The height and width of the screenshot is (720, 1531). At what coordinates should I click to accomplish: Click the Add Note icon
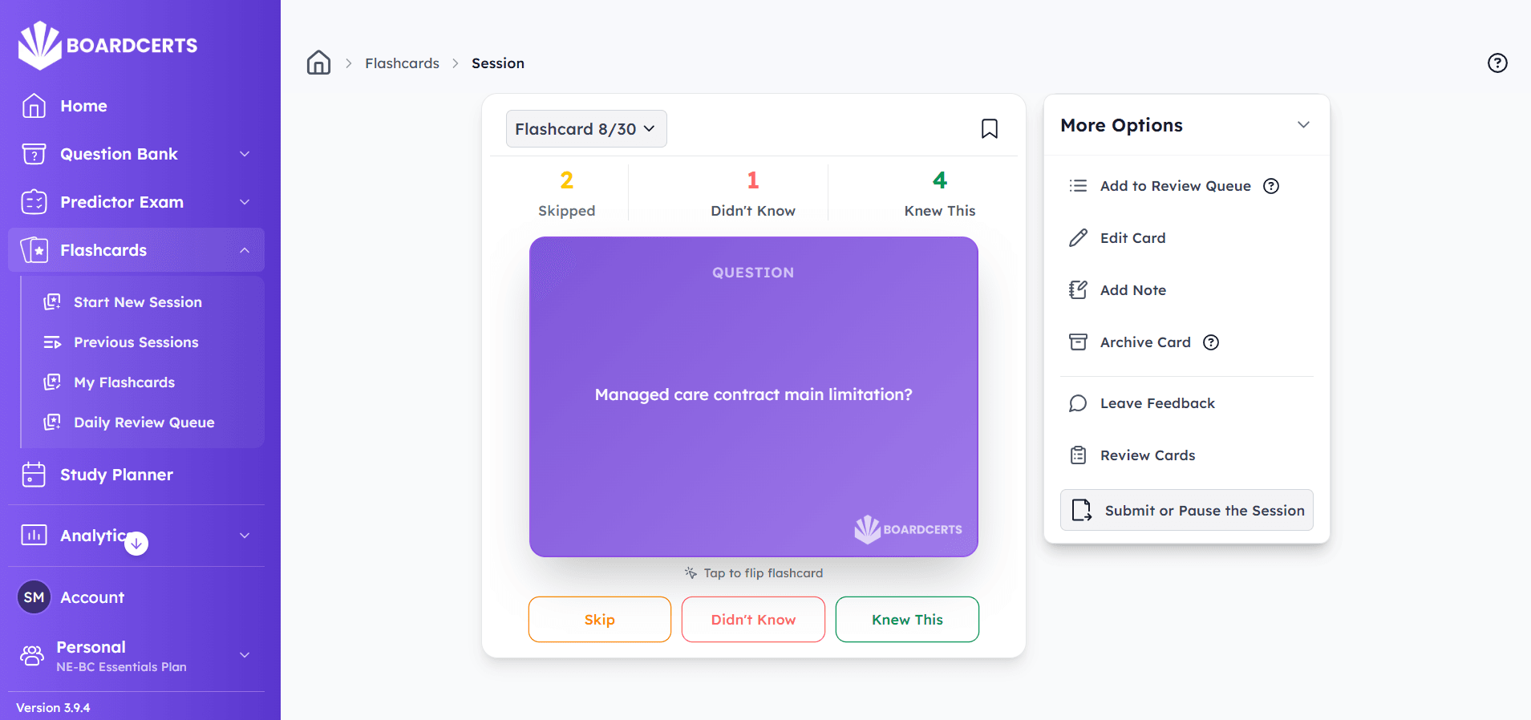tap(1078, 290)
